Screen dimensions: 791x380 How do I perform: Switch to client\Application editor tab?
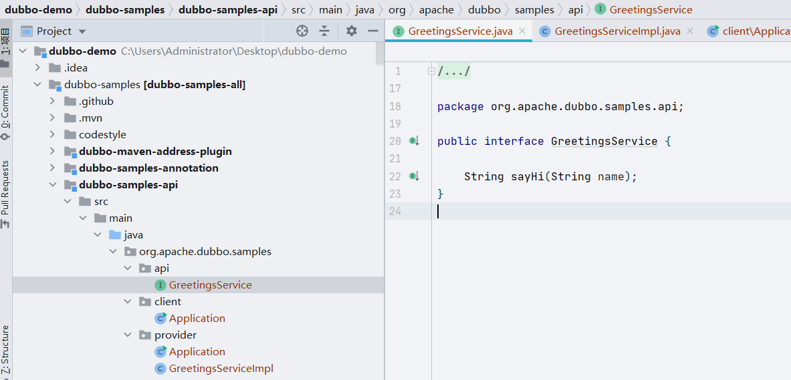tap(748, 31)
